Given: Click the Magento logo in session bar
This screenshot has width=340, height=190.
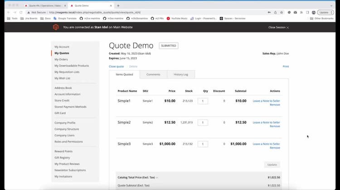Looking at the screenshot, I should click(56, 27).
